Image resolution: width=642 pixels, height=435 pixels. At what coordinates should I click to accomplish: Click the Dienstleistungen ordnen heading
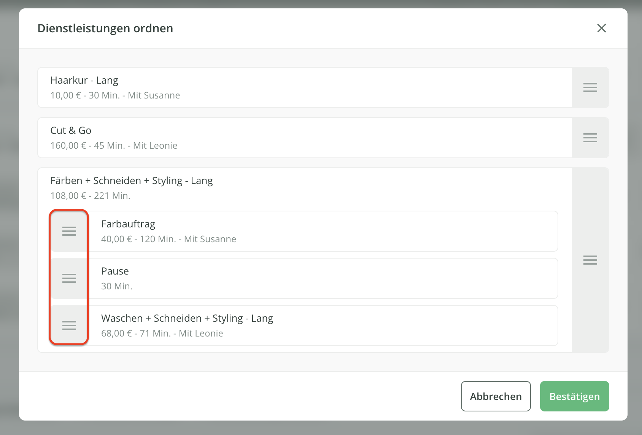coord(105,29)
